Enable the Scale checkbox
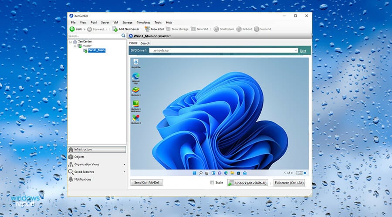 213,183
